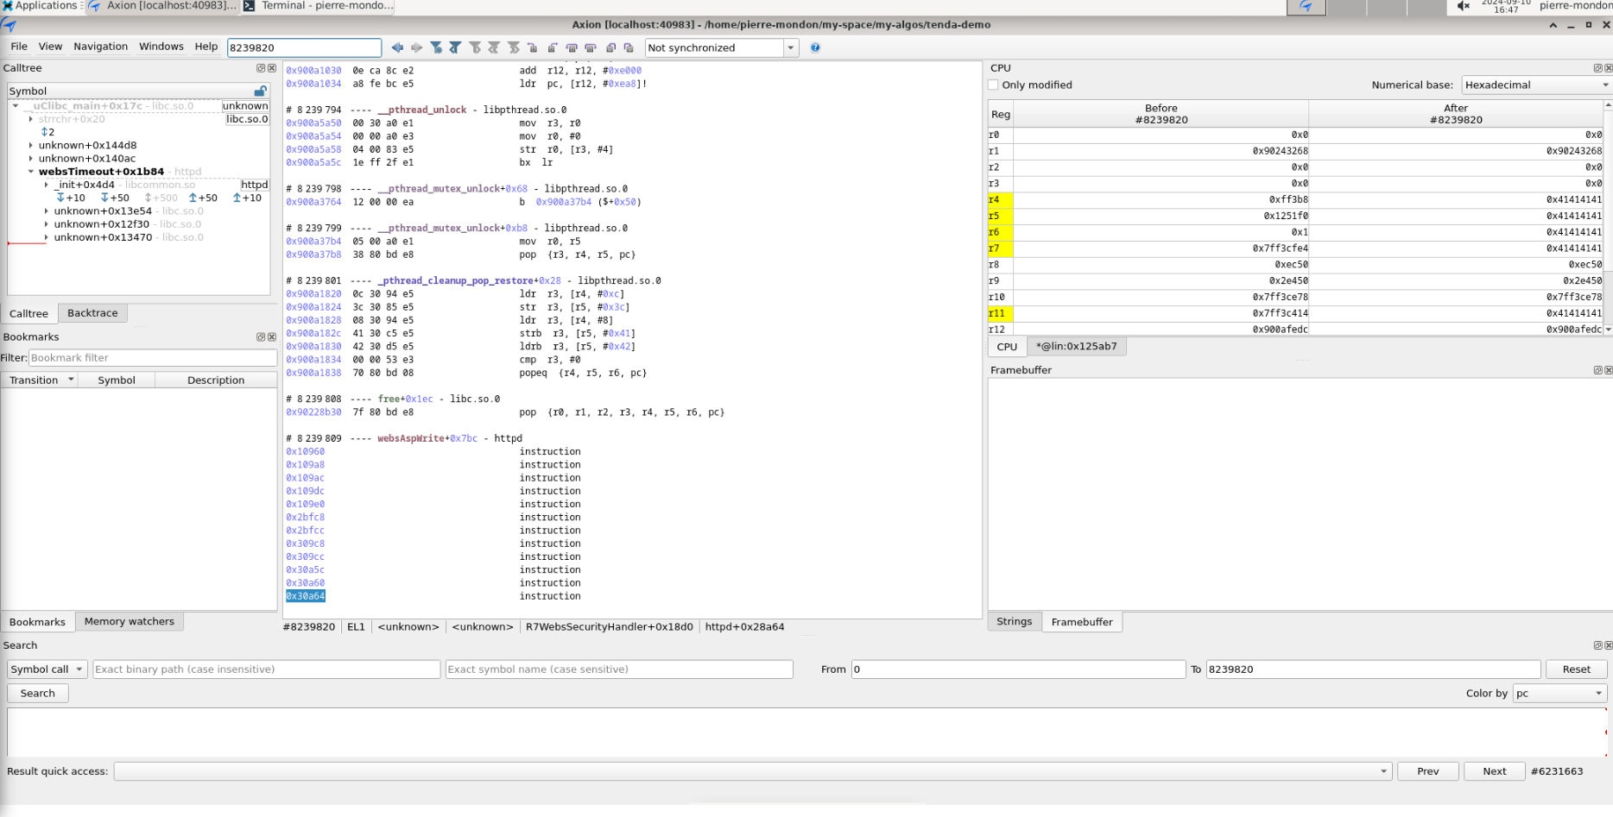Screen dimensions: 1613x817
Task: Click the Search button
Action: click(37, 693)
